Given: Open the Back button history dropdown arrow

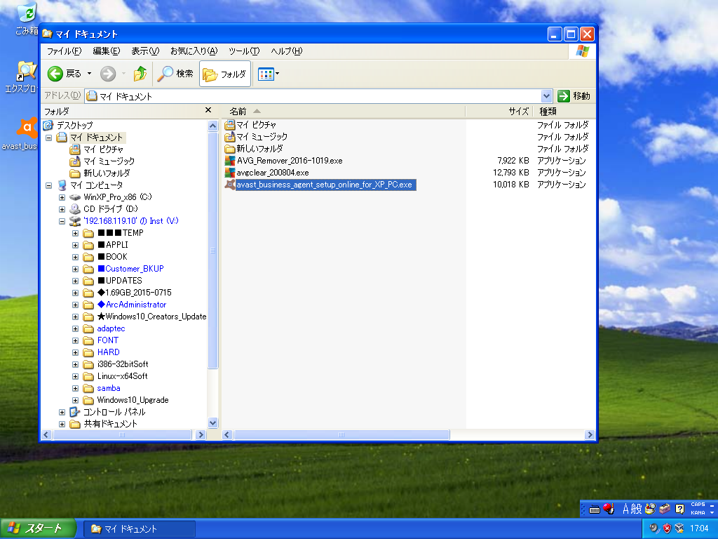Looking at the screenshot, I should coord(89,73).
